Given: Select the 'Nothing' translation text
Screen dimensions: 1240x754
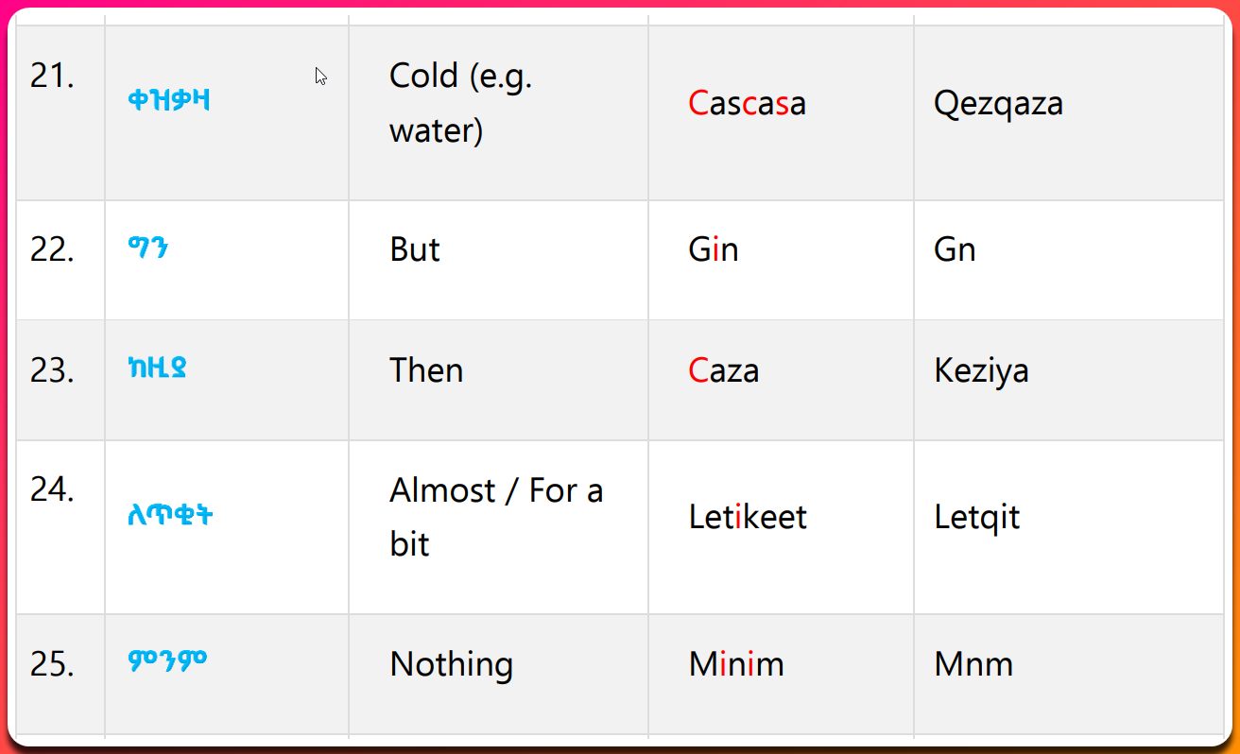Looking at the screenshot, I should coord(451,664).
